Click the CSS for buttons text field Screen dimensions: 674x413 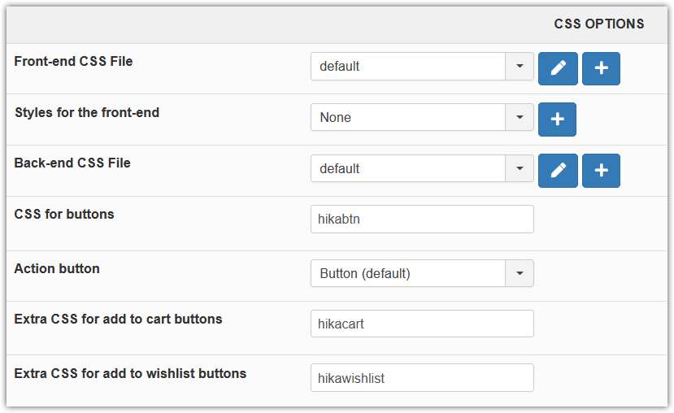coord(422,219)
